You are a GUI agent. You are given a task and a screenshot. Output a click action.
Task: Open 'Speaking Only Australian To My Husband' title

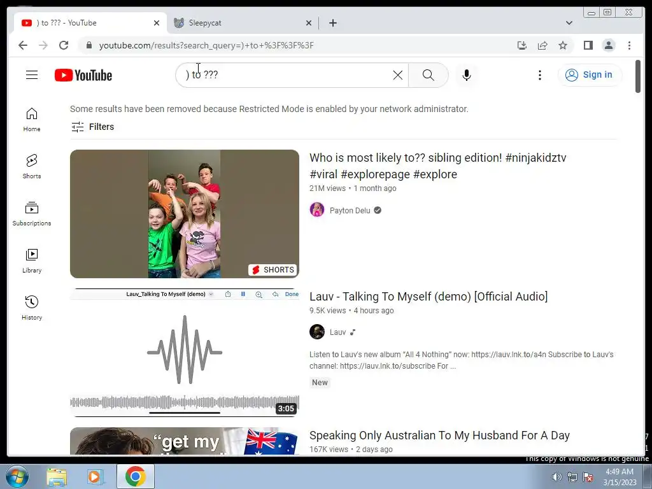tap(439, 436)
